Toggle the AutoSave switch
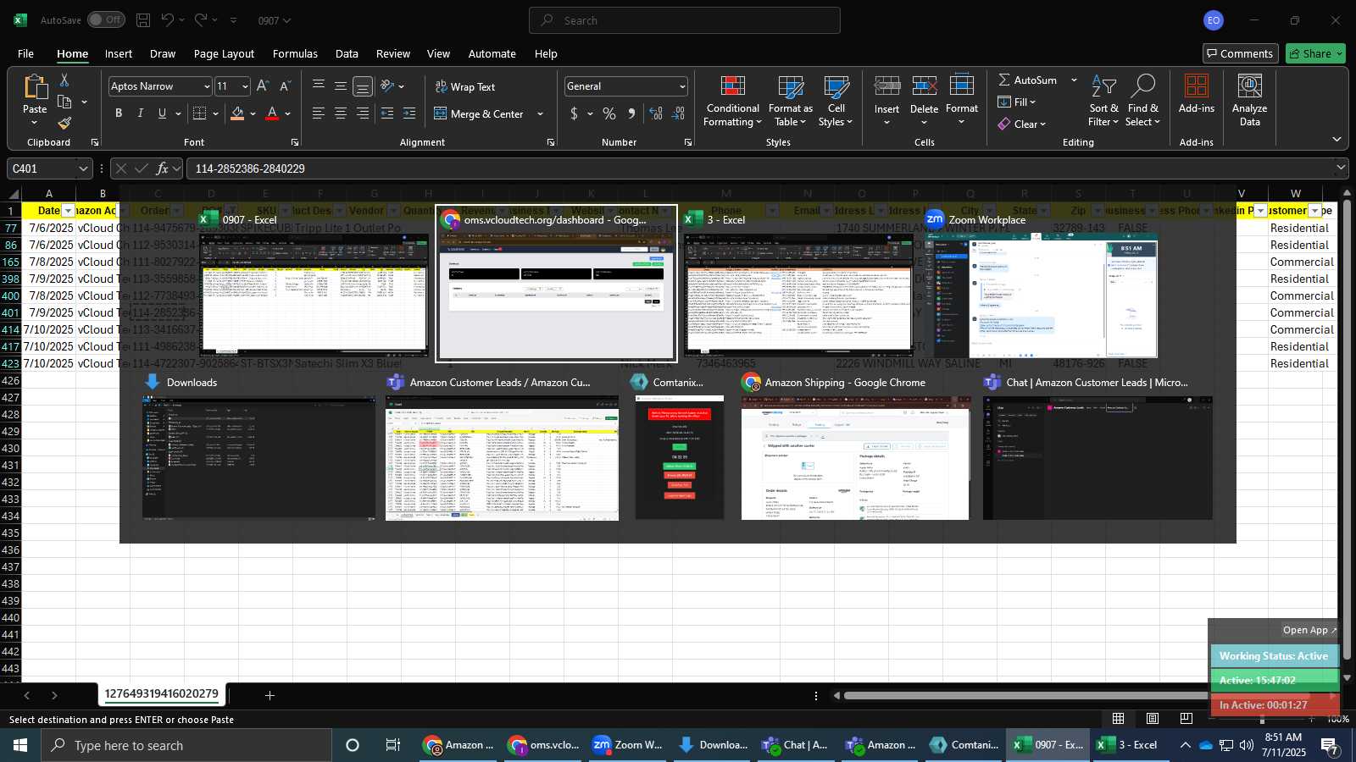 pyautogui.click(x=106, y=19)
